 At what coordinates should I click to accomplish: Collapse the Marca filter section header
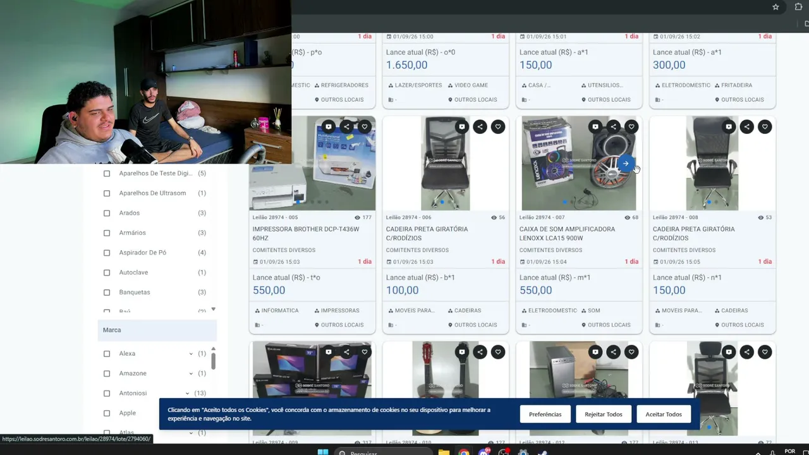[157, 330]
